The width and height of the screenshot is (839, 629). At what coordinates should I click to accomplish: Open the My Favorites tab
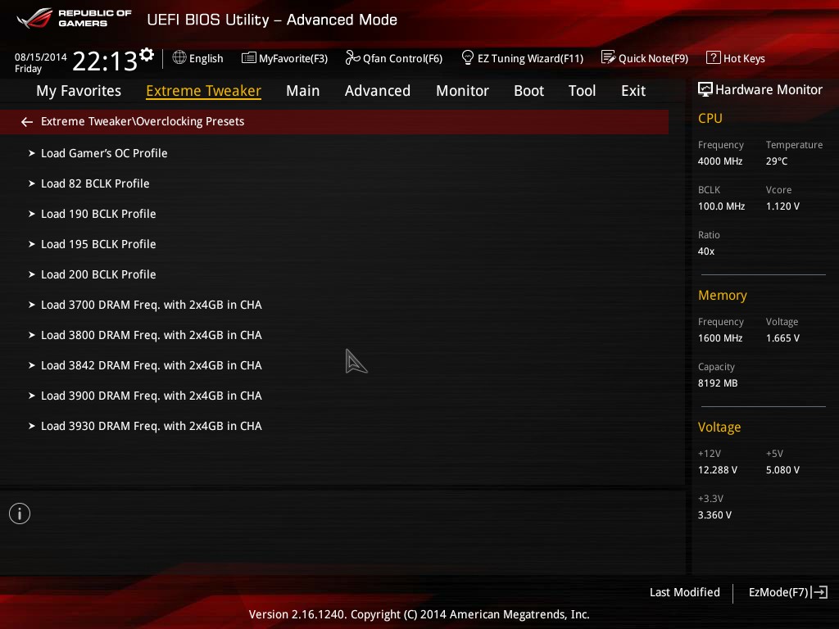click(79, 91)
